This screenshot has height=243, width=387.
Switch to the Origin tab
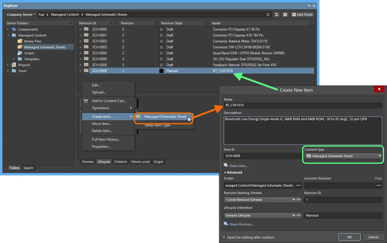point(158,162)
